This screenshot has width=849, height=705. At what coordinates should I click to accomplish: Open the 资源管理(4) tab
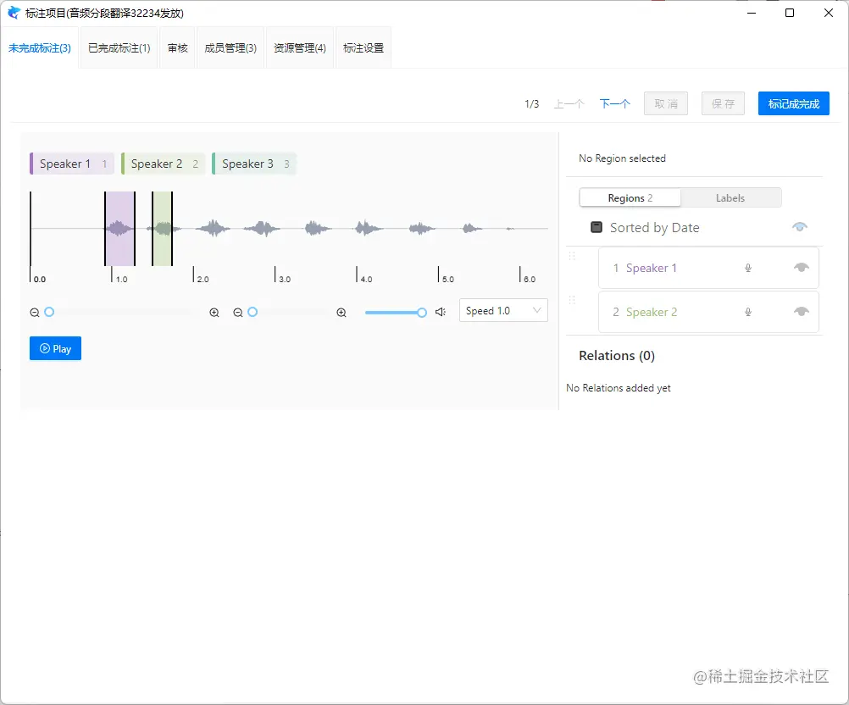(300, 48)
